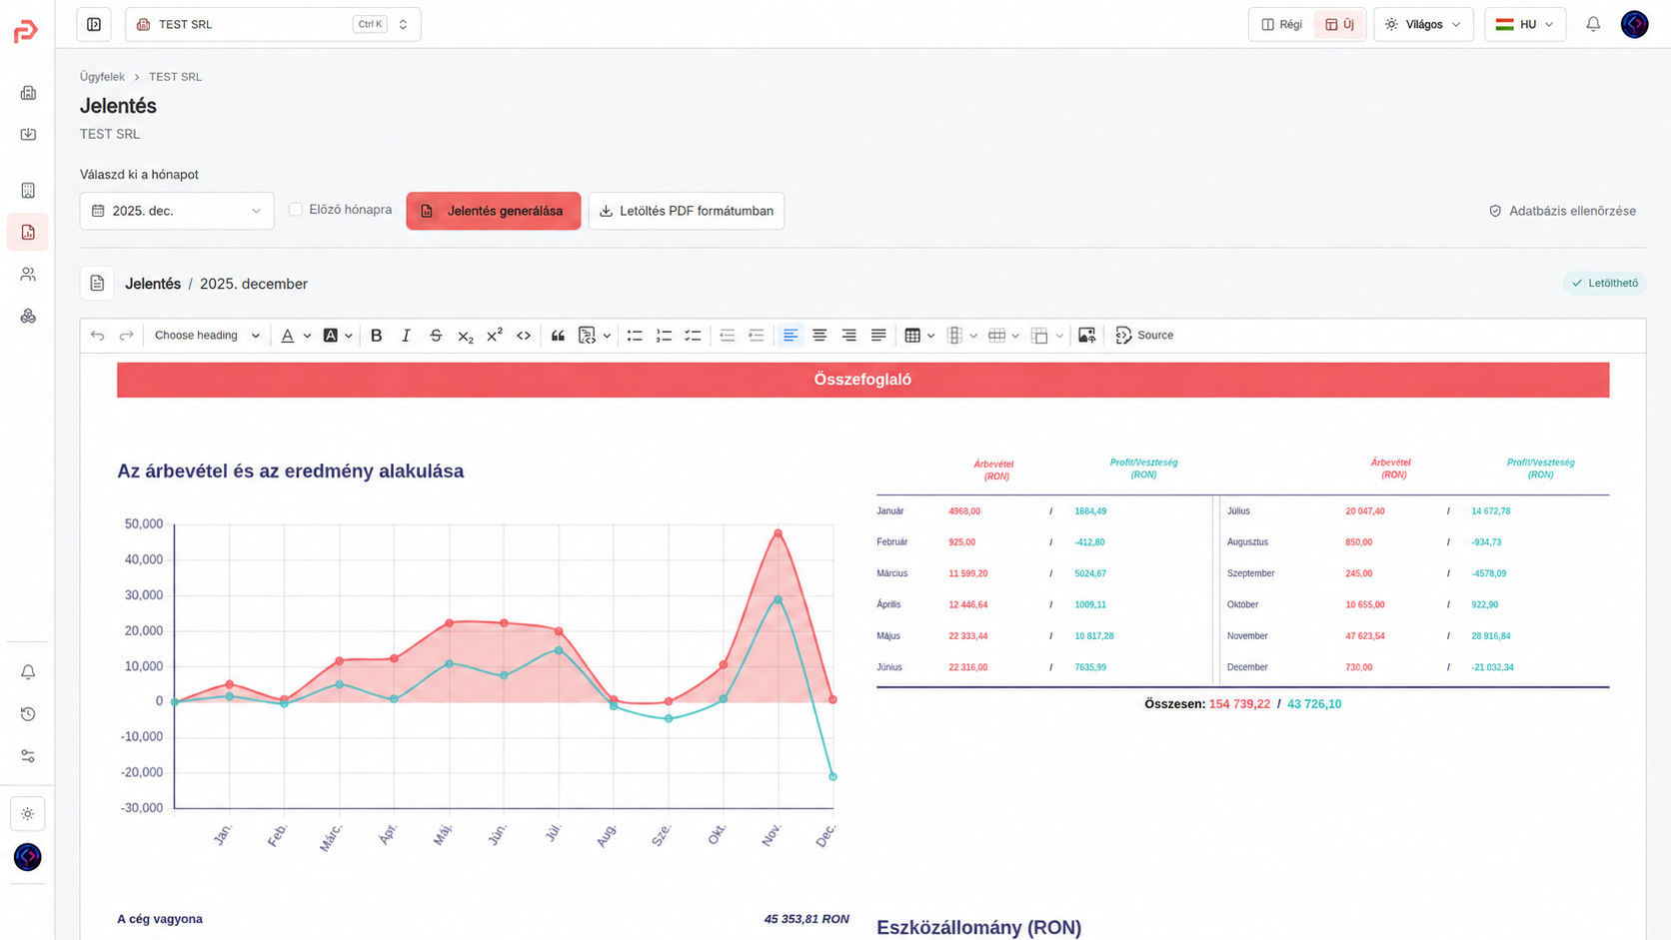Open the sidebar settings sliders icon
This screenshot has width=1671, height=940.
28,756
